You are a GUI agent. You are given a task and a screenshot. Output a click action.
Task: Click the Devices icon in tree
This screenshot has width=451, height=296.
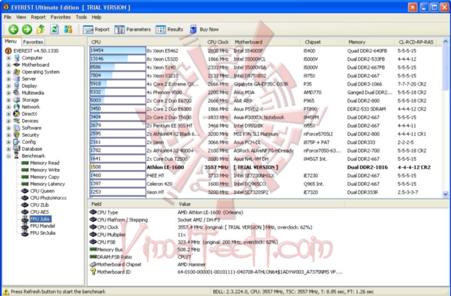17,121
